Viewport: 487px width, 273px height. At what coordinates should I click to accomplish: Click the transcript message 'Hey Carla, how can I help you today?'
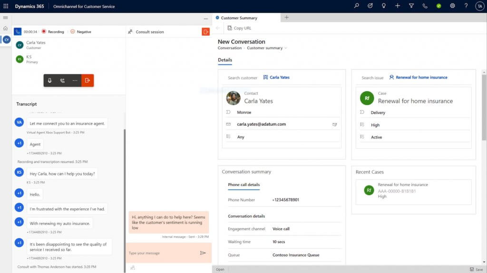click(62, 174)
